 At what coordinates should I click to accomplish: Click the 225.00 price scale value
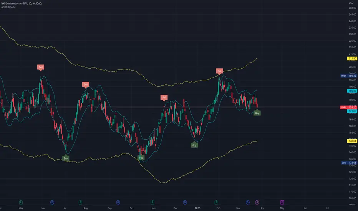352,41
